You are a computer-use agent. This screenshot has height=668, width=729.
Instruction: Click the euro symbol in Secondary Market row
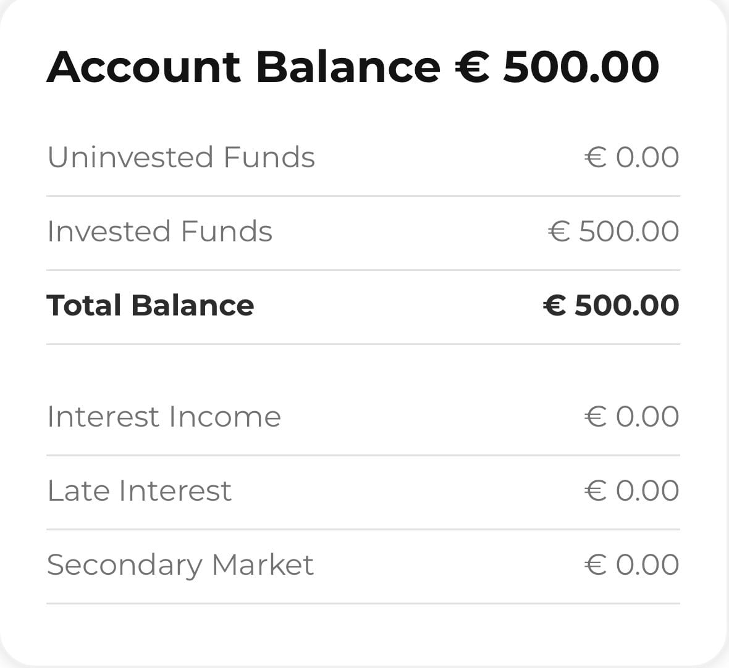pos(596,565)
